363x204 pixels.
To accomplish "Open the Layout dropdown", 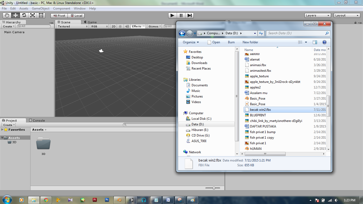I will (347, 15).
